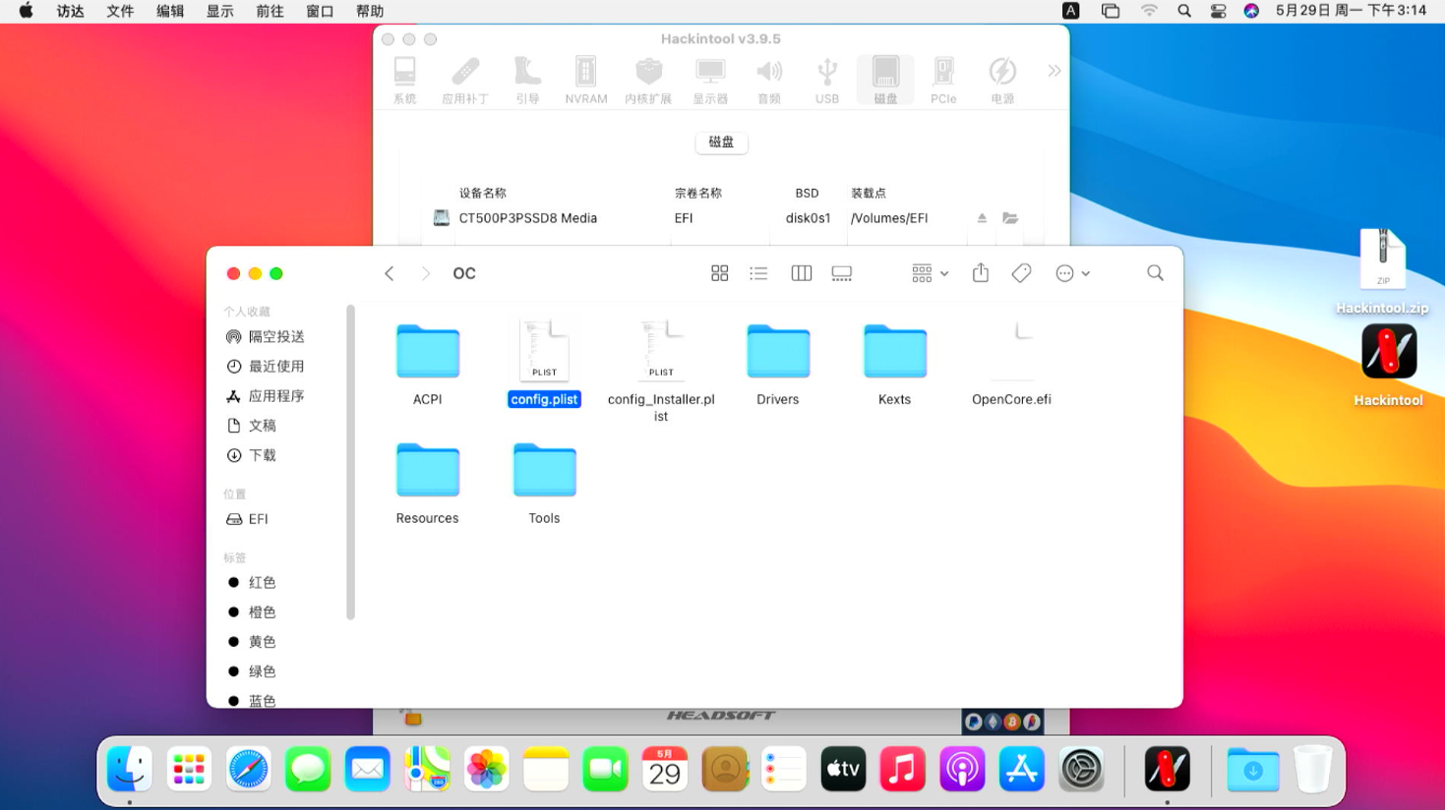
Task: Open the Power tab in Hackintool
Action: [x=1002, y=80]
